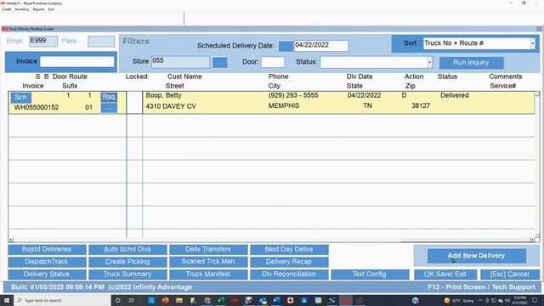Click street address 4310 DAVEY CV

pos(171,106)
